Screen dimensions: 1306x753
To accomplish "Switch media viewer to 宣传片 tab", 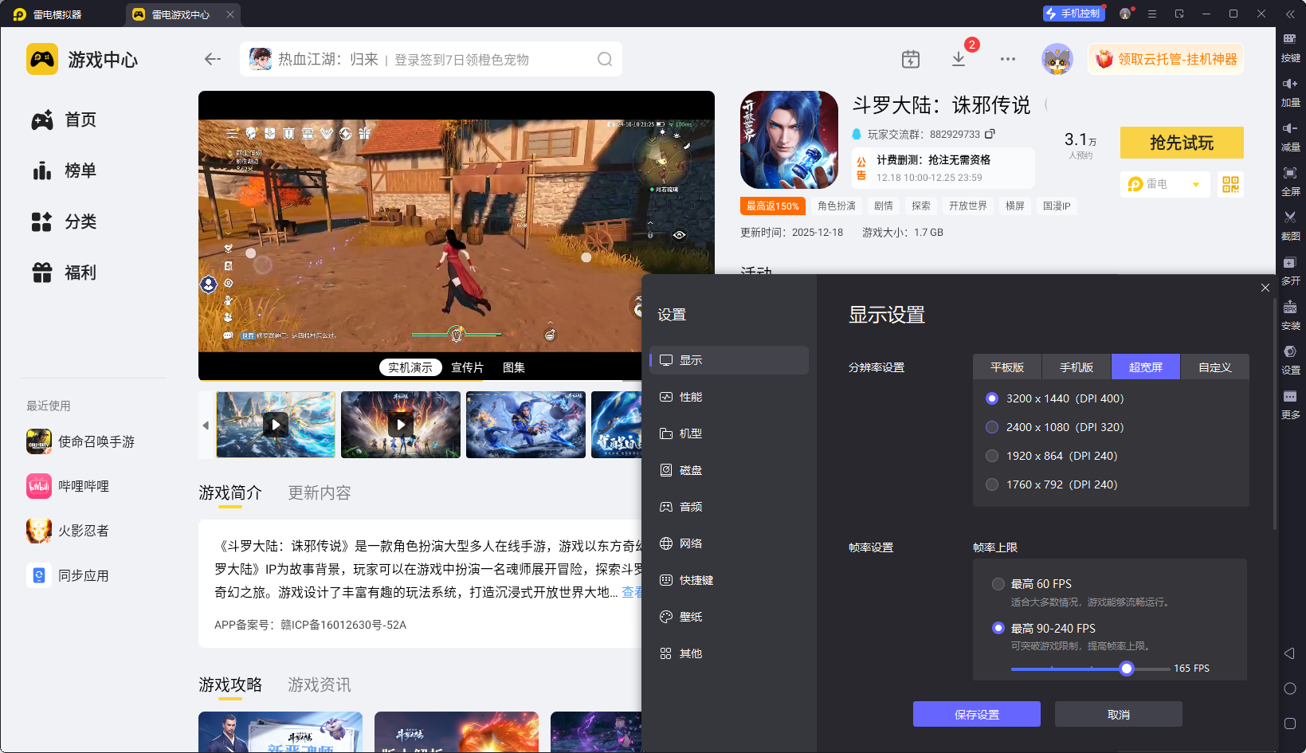I will tap(468, 367).
